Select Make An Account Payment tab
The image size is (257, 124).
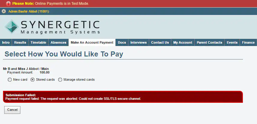(92, 42)
